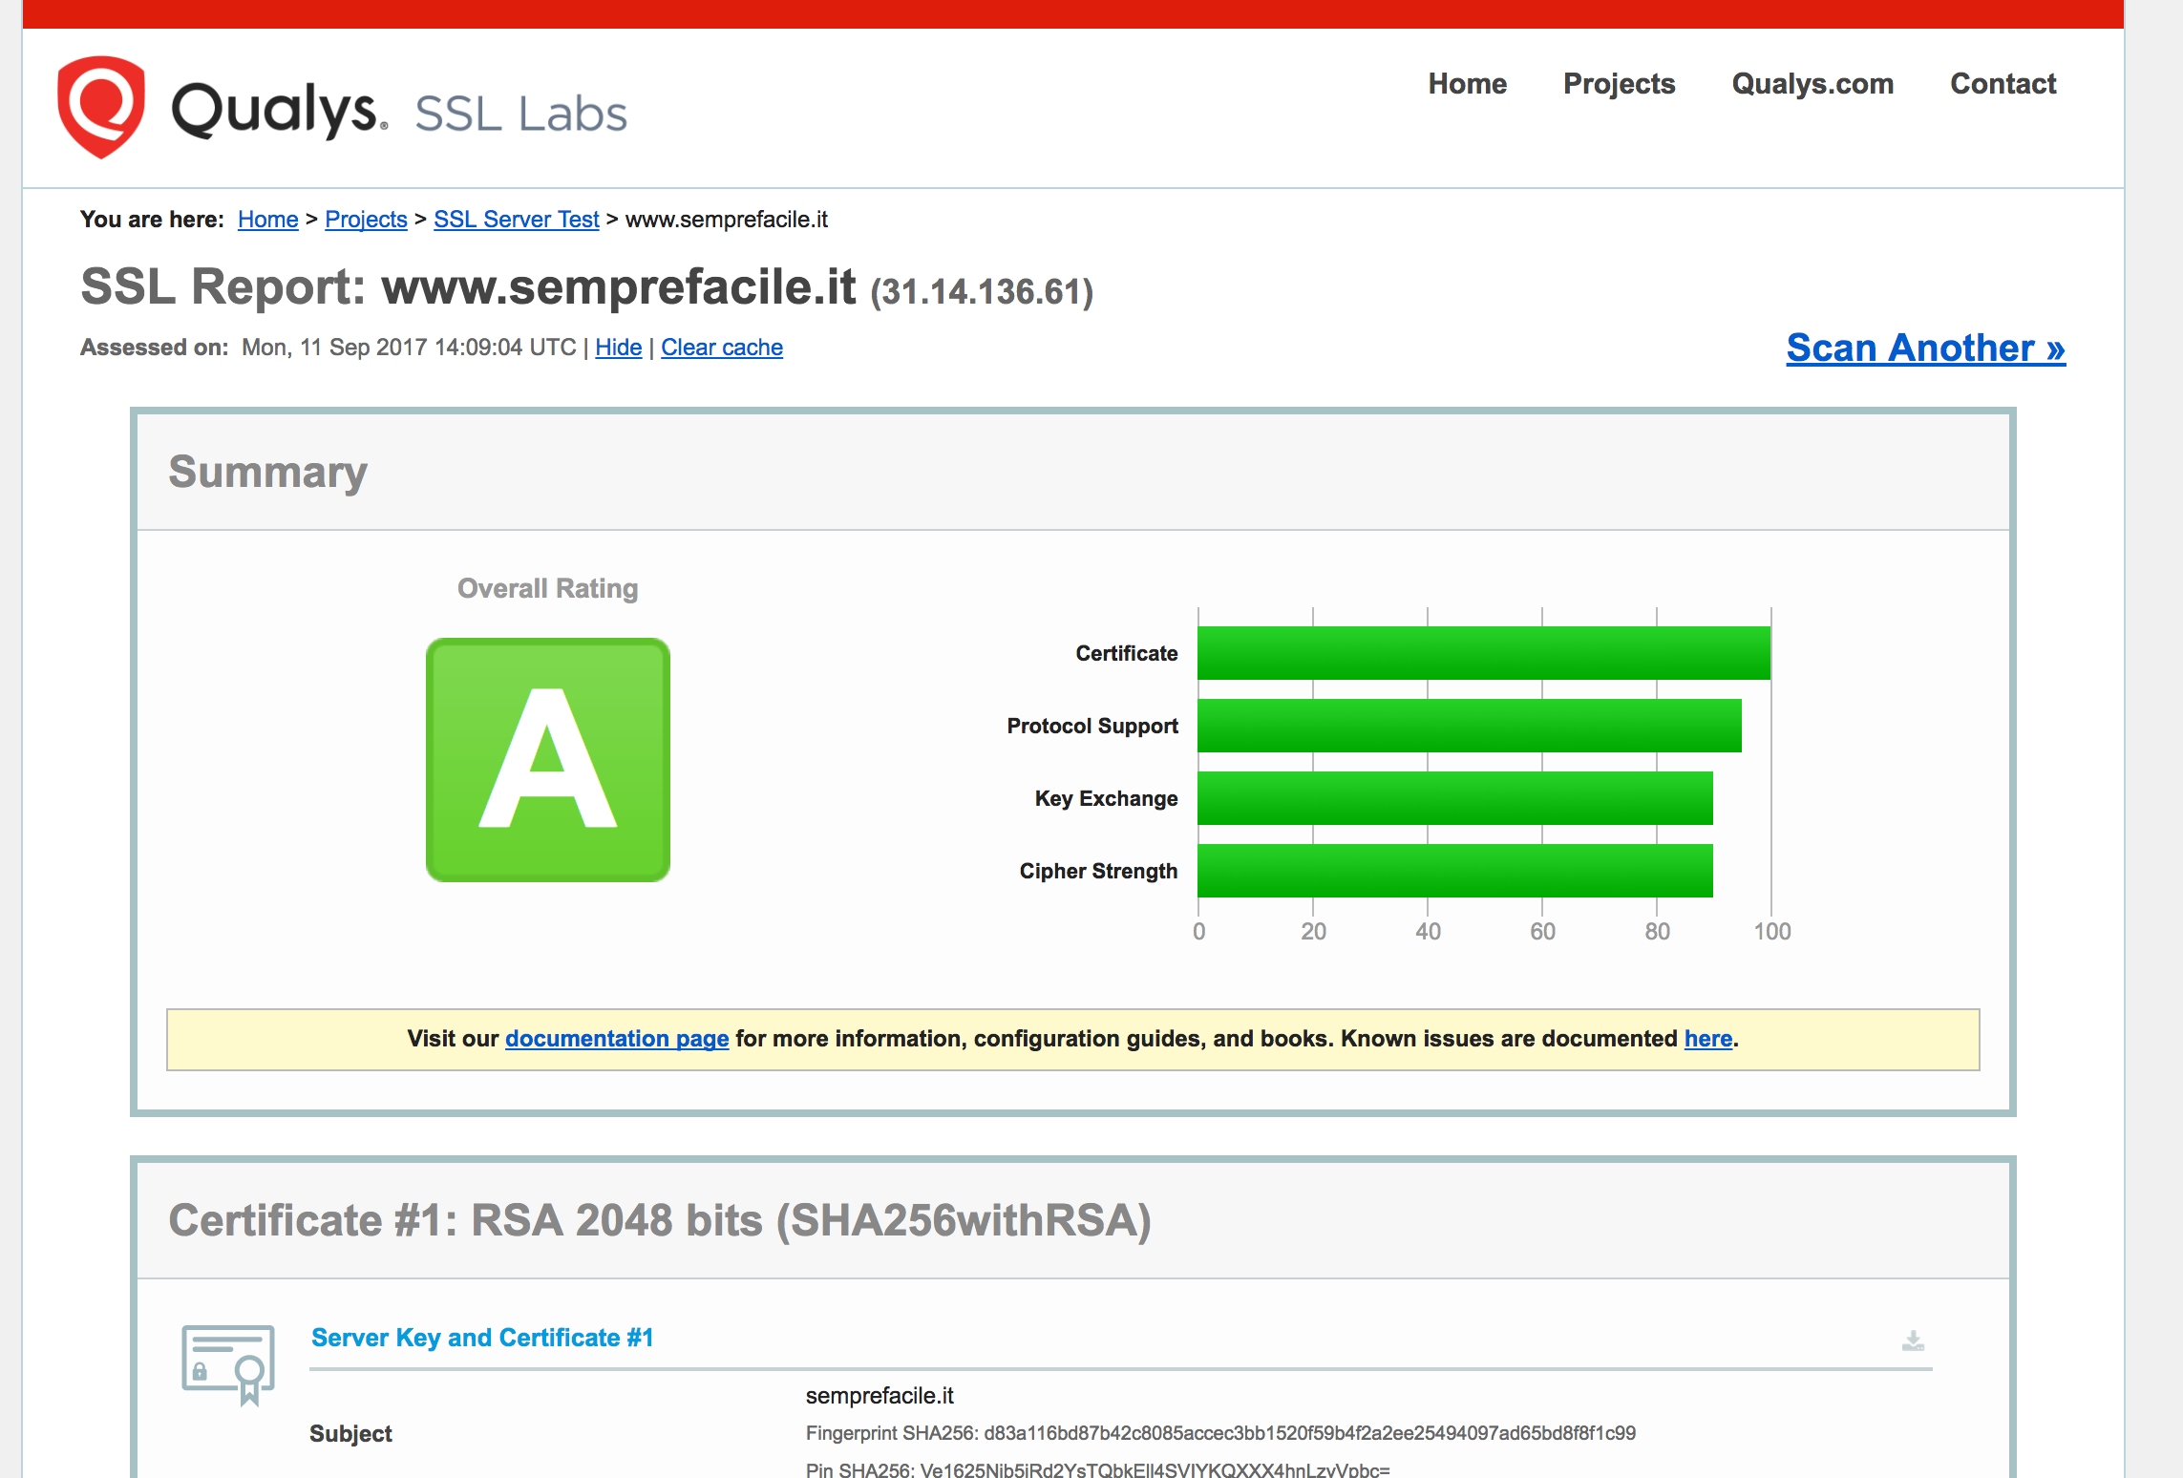Click the Overall Rating label
2183x1478 pixels.
pyautogui.click(x=548, y=588)
